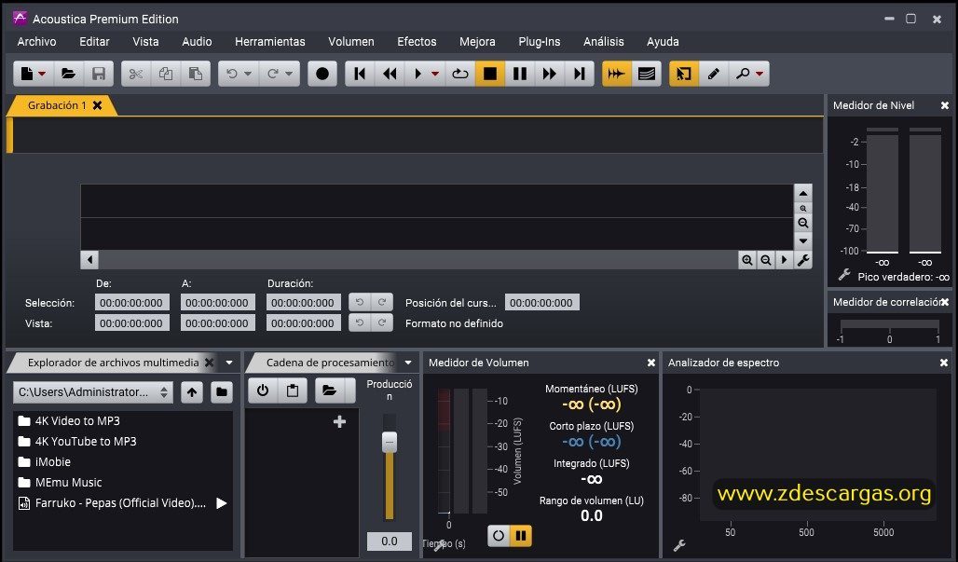This screenshot has width=958, height=562.
Task: Open the Efectos menu
Action: click(x=417, y=42)
